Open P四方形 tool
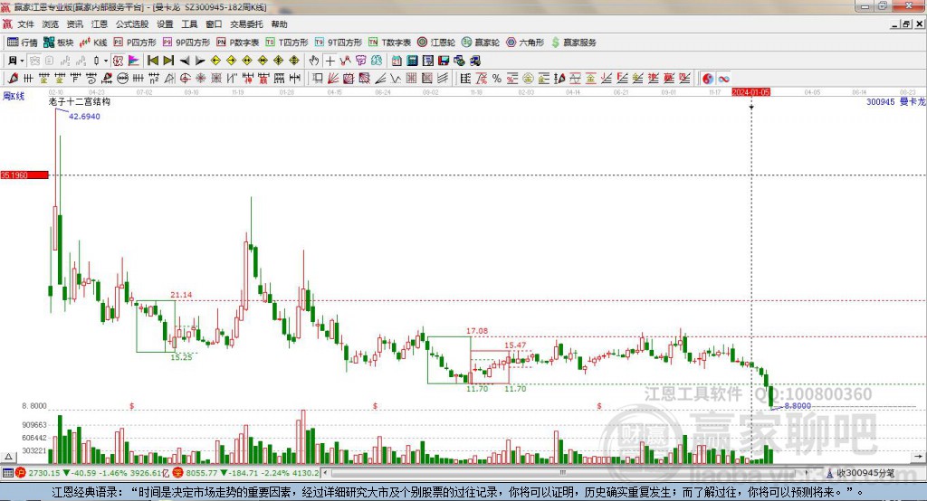 [x=135, y=43]
